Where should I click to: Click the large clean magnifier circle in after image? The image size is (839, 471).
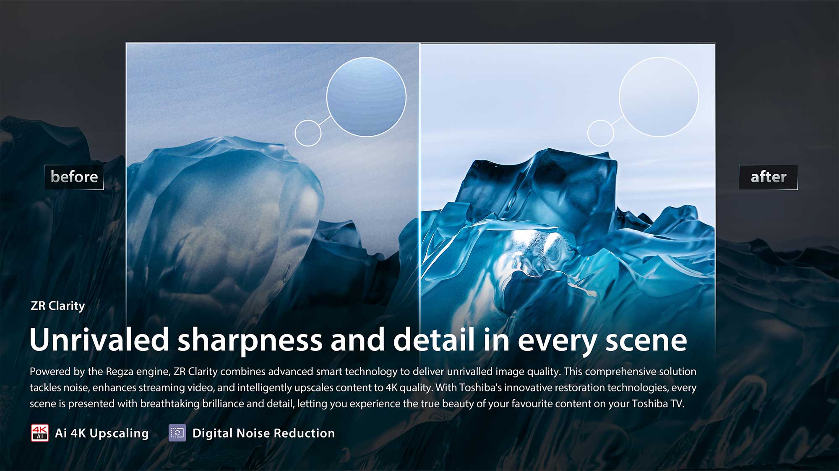point(659,97)
